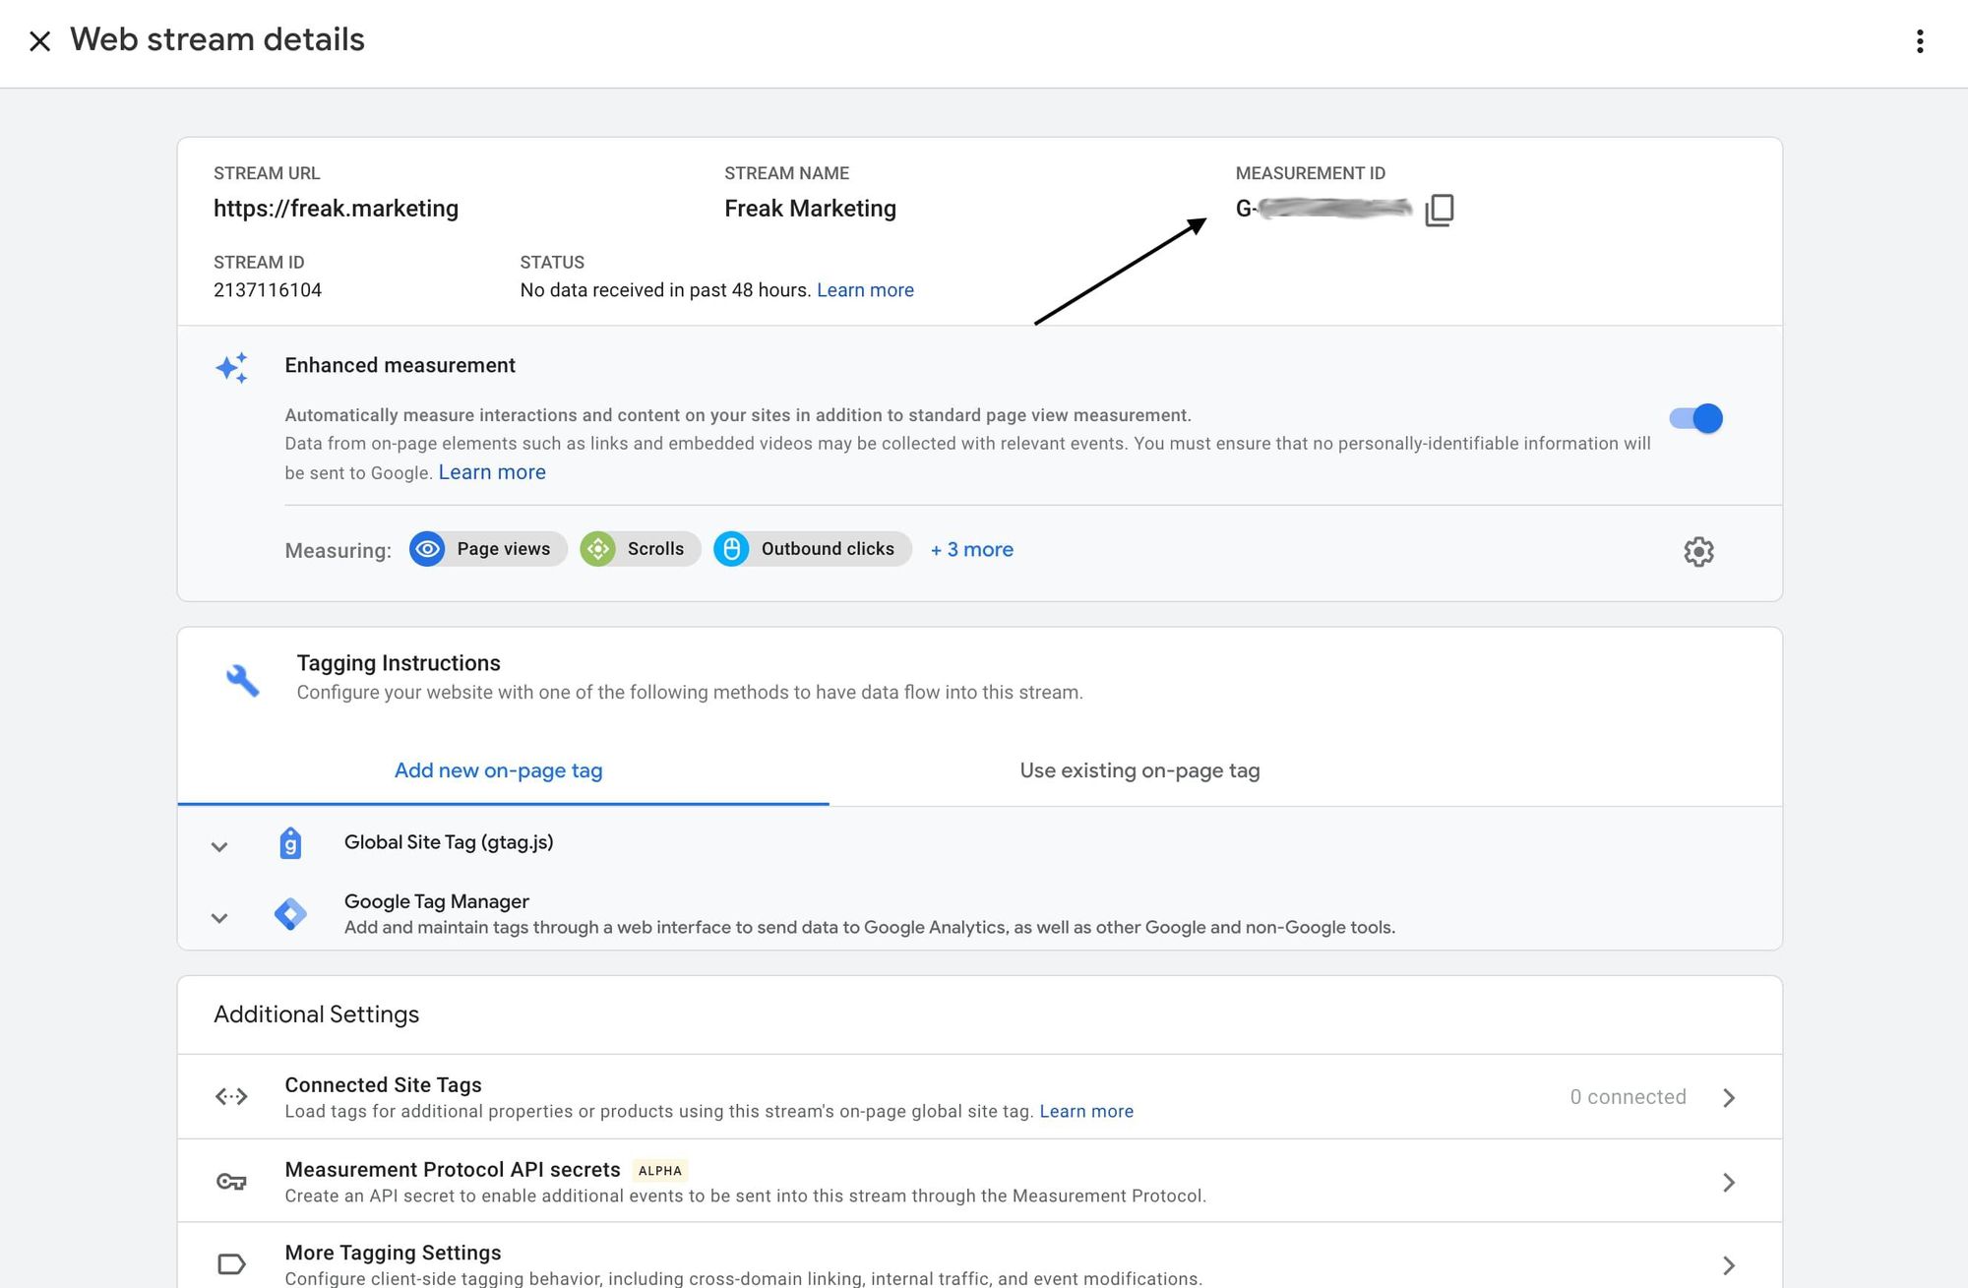Image resolution: width=1968 pixels, height=1288 pixels.
Task: Click the More Tagging Settings tag icon
Action: [x=231, y=1264]
